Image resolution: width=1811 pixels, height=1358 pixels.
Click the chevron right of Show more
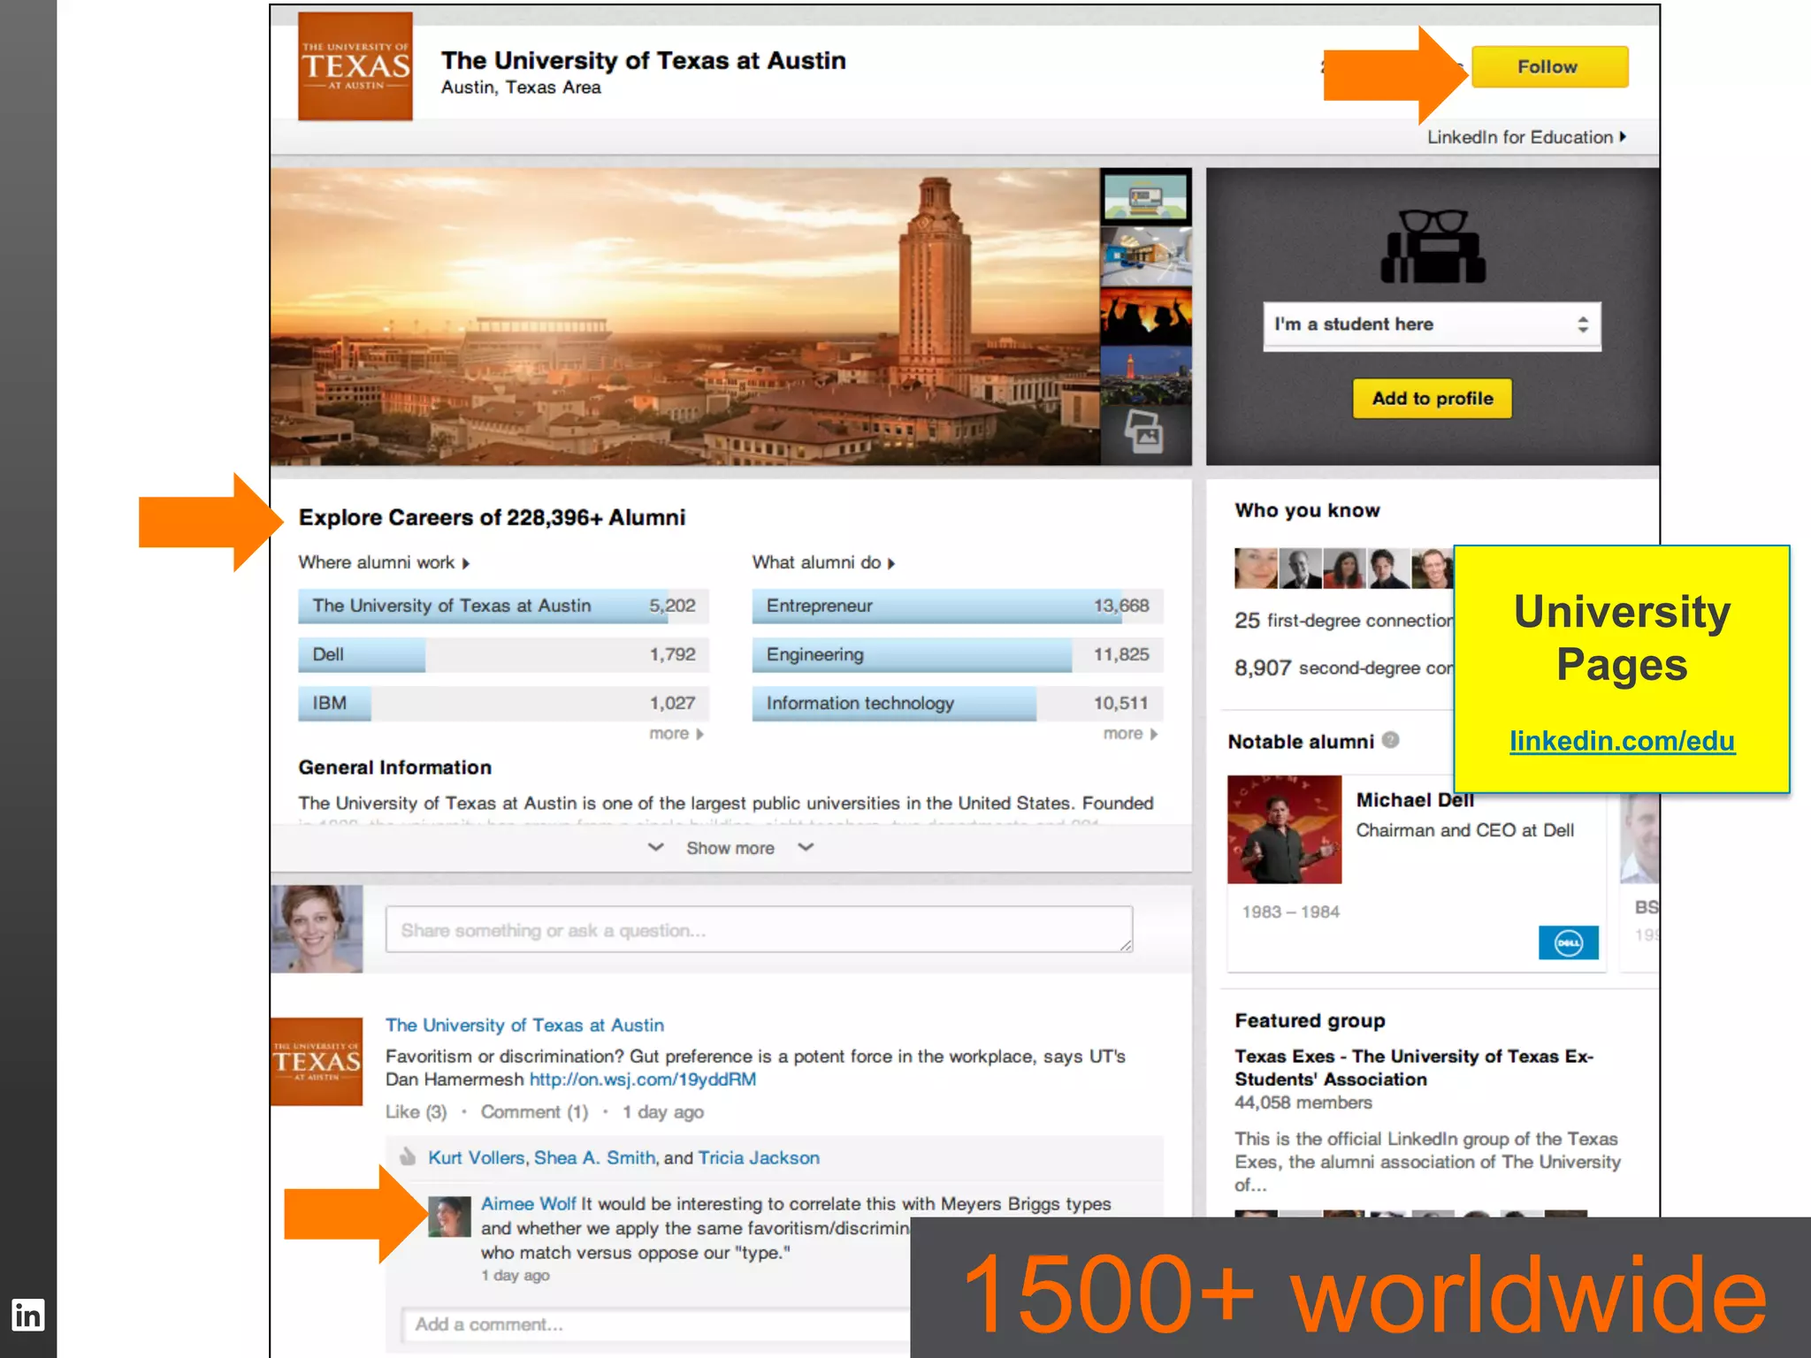click(x=806, y=847)
